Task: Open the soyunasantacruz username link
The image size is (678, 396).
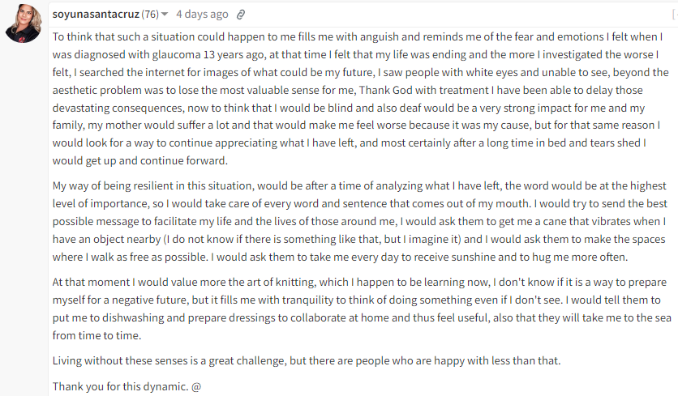Action: coord(96,15)
